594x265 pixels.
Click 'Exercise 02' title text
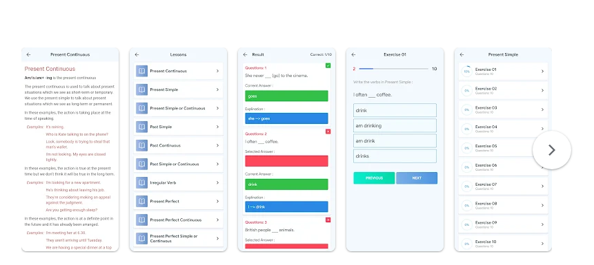486,89
